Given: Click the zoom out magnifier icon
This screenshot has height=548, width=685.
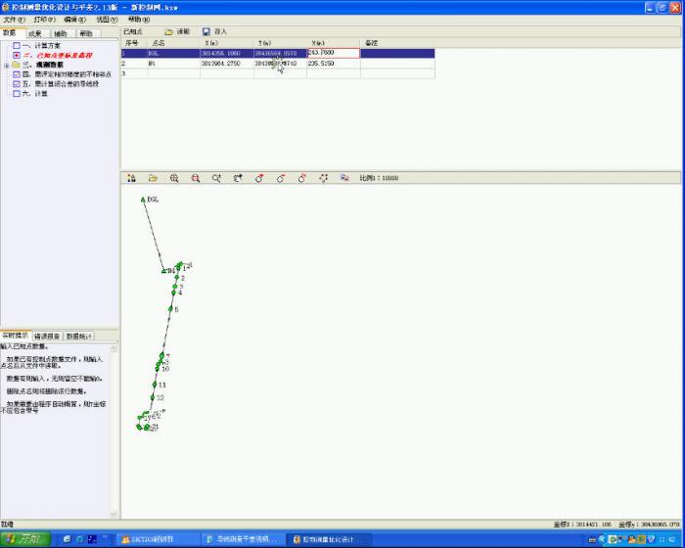Looking at the screenshot, I should [x=196, y=178].
